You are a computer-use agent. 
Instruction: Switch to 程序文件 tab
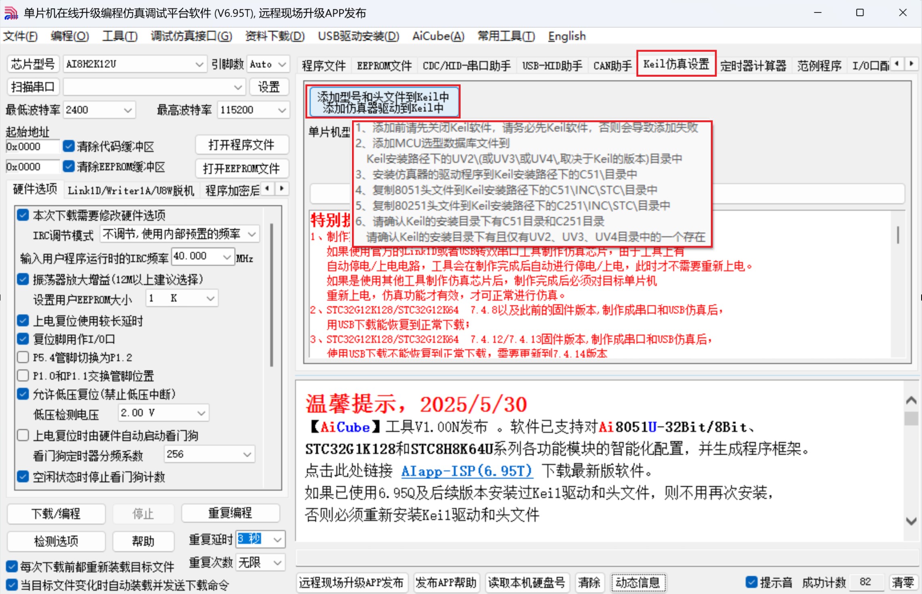pyautogui.click(x=324, y=65)
